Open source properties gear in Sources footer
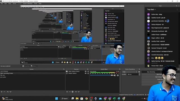Screen dimensions: 180x101 pos(73,92)
